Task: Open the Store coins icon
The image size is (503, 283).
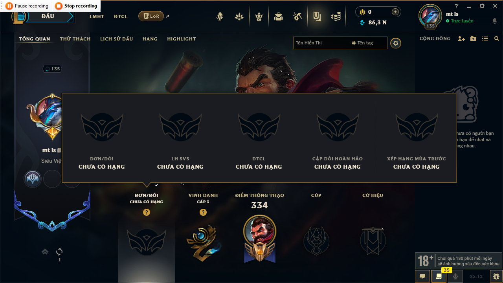Action: (336, 17)
